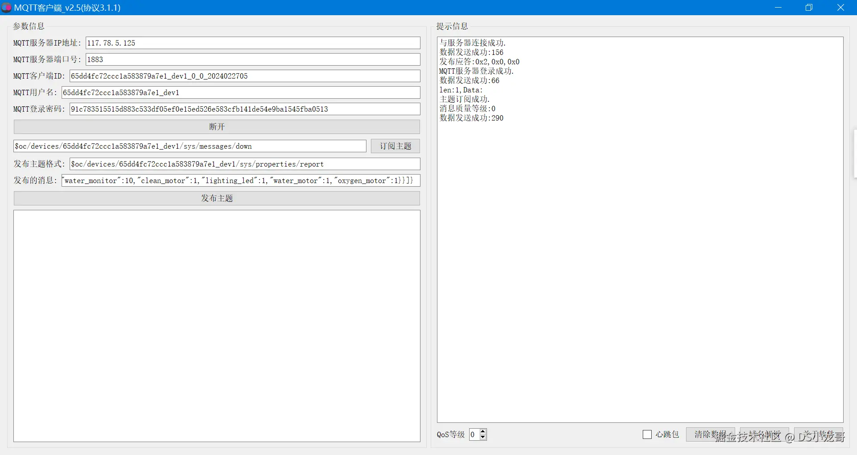Click the MQTT客户端ID label
The image size is (857, 455).
point(39,76)
